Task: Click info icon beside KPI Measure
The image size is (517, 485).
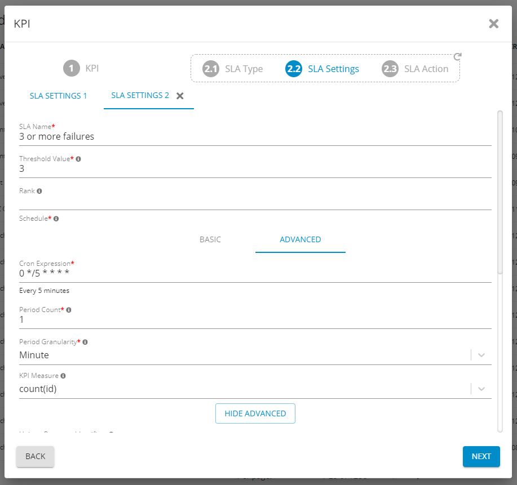Action: [63, 376]
